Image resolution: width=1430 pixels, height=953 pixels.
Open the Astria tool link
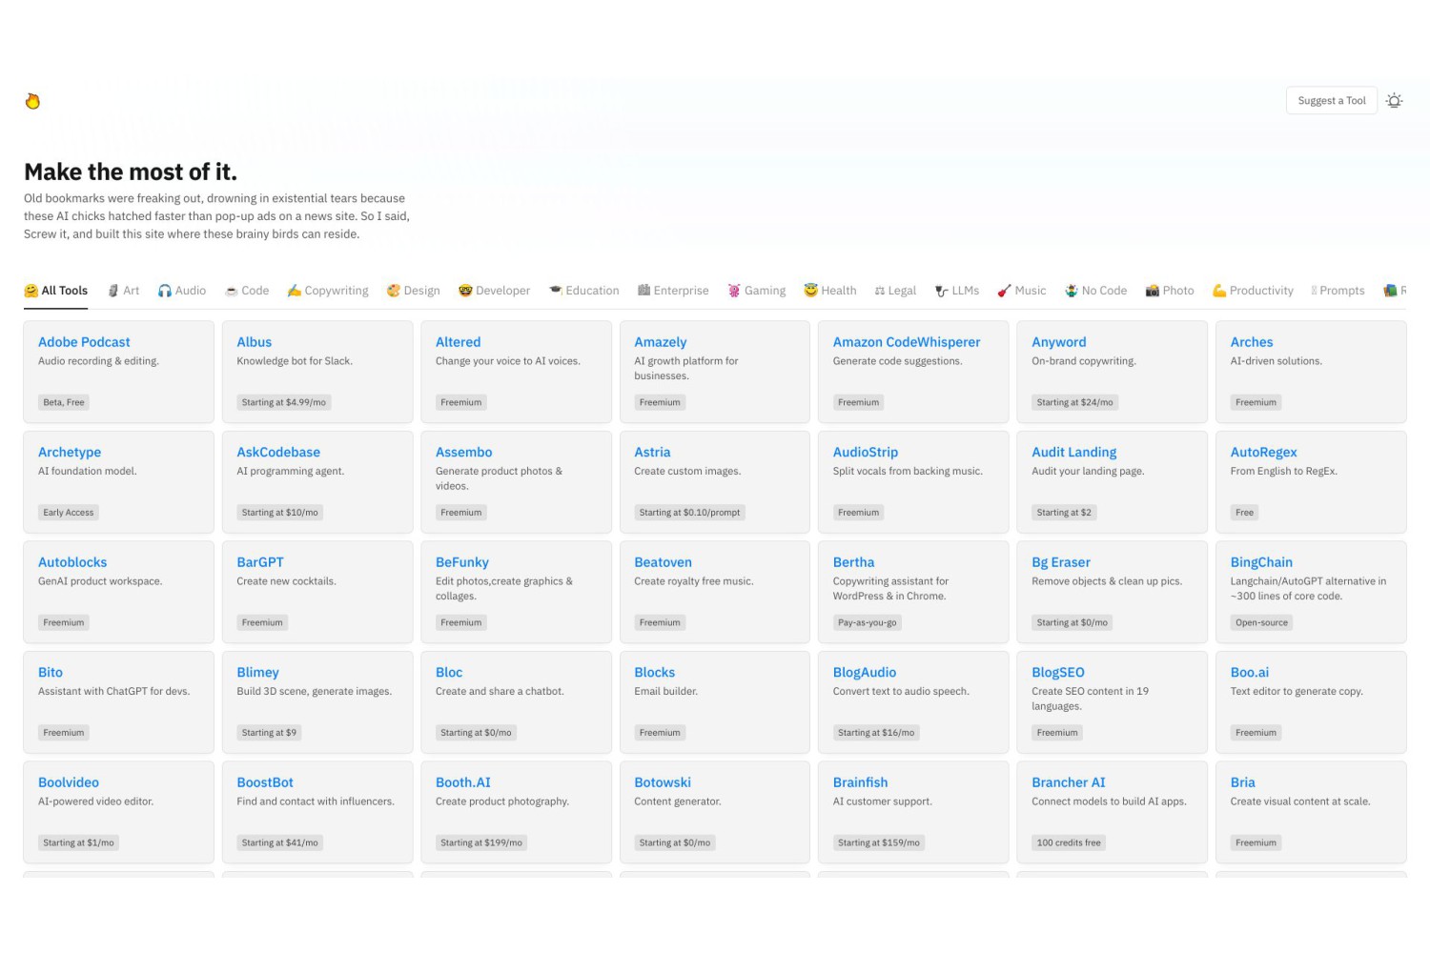[652, 453]
